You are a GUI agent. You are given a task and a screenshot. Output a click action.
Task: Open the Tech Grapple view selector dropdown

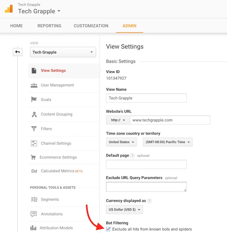pyautogui.click(x=63, y=52)
